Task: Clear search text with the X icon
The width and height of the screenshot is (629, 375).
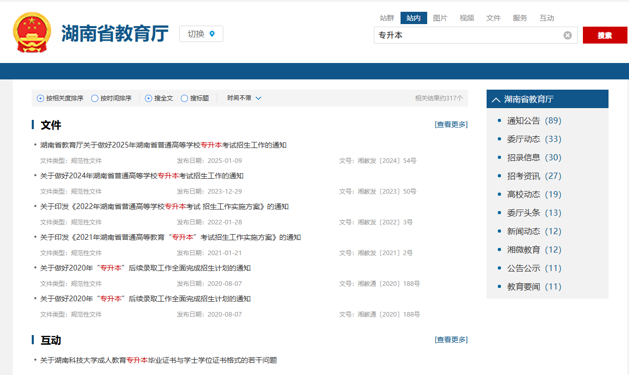Action: (568, 35)
